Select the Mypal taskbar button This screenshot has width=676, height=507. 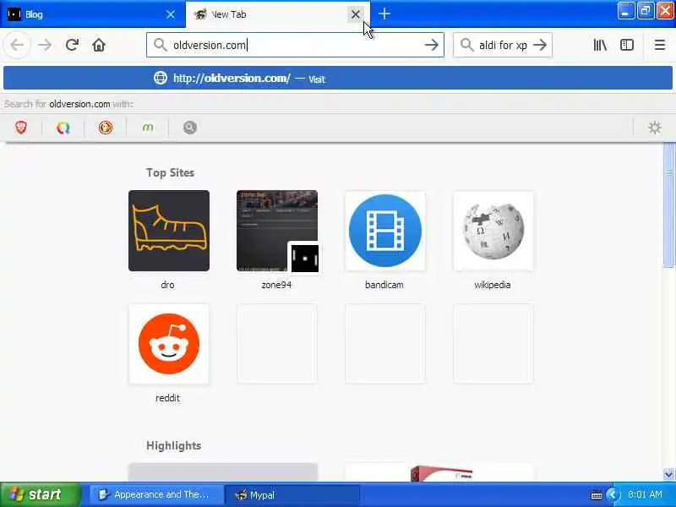click(x=292, y=494)
